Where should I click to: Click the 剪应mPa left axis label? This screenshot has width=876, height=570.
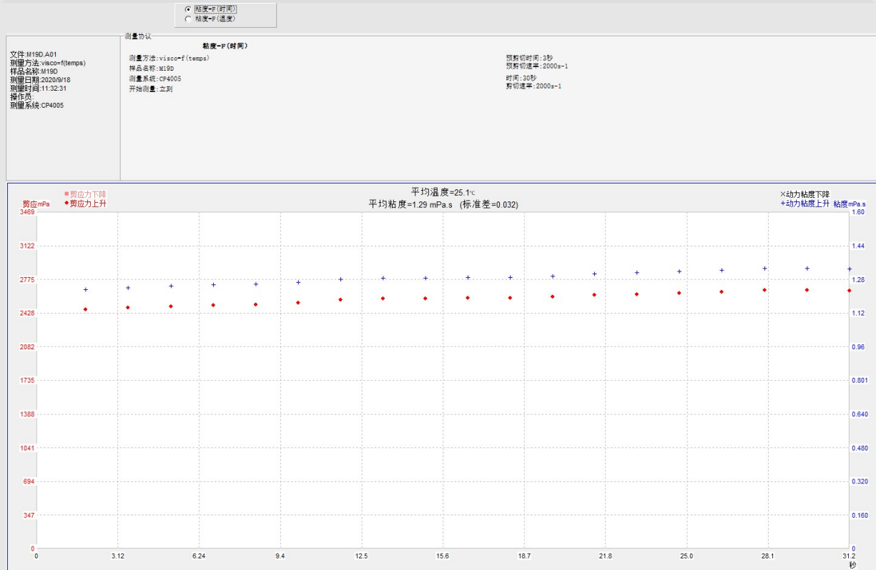point(36,204)
